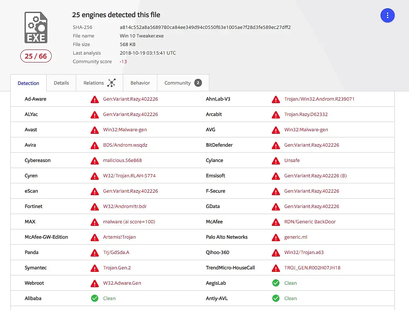Click the red warning icon beside Ad-Aware

click(x=95, y=99)
